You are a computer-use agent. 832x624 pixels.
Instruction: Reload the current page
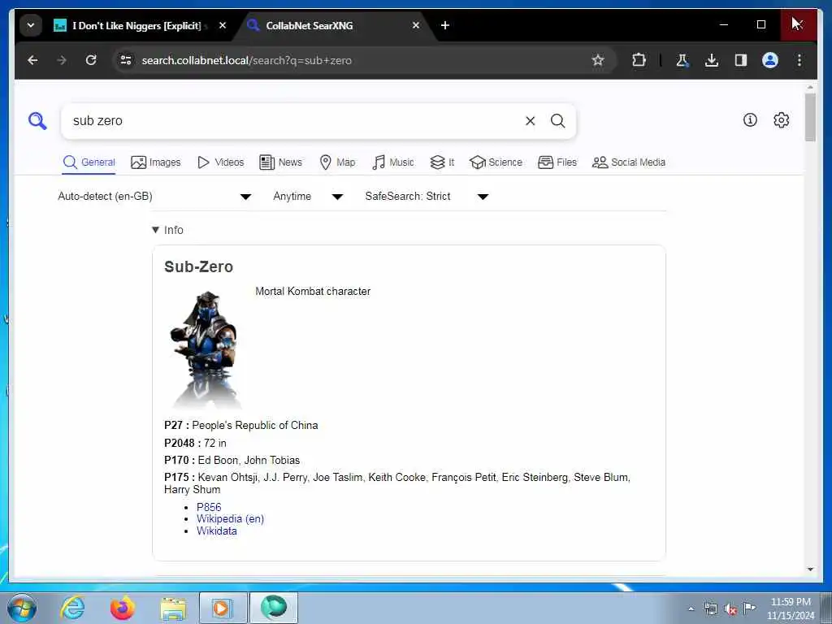91,60
